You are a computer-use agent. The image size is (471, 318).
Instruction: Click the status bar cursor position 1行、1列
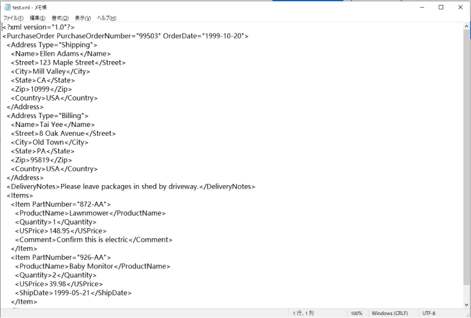point(303,313)
